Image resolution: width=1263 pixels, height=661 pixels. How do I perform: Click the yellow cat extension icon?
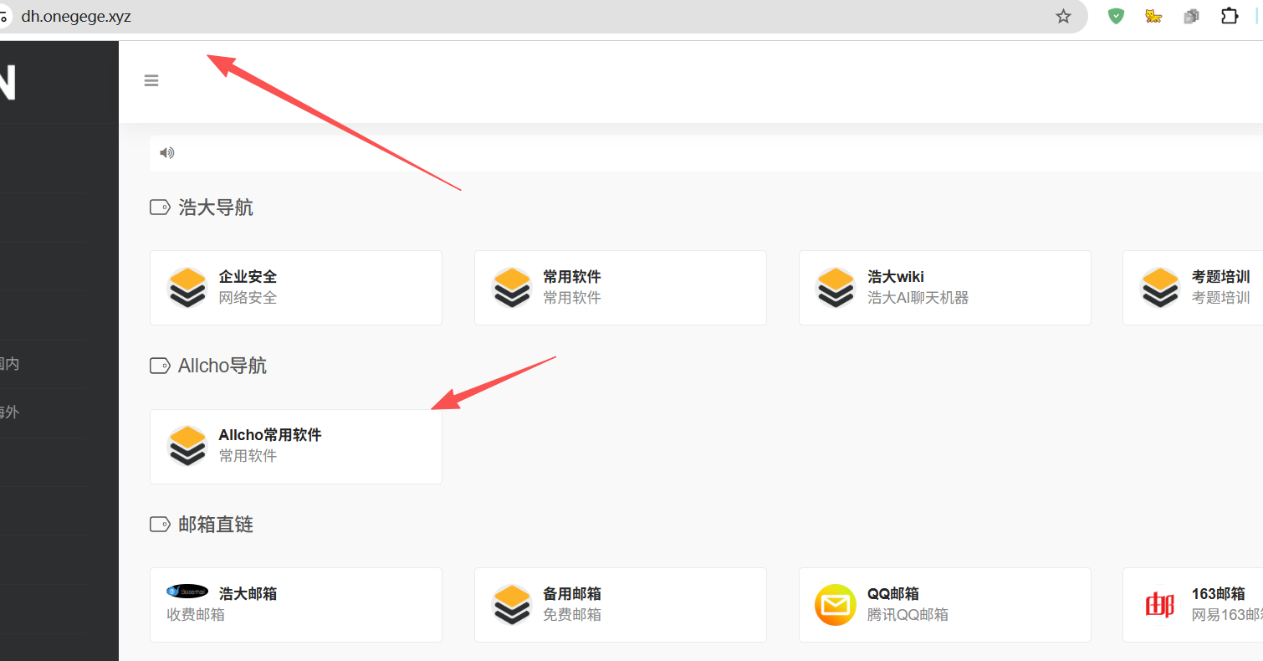(x=1153, y=17)
